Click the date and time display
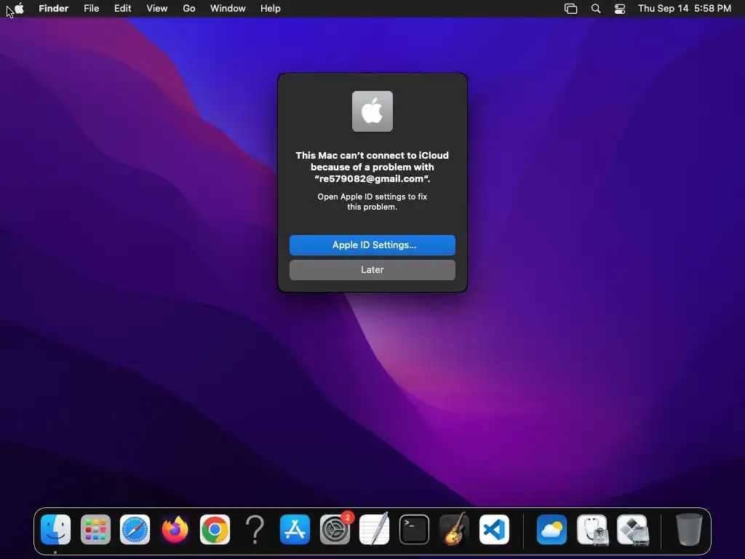The image size is (745, 559). pyautogui.click(x=684, y=9)
